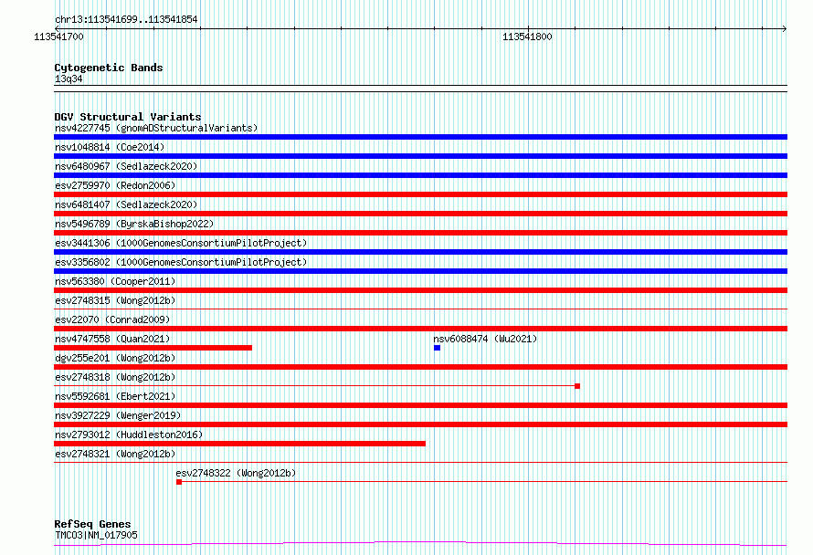Click the DGV Structural Variants track heading
Viewport: 813px width, 555px height.
128,117
